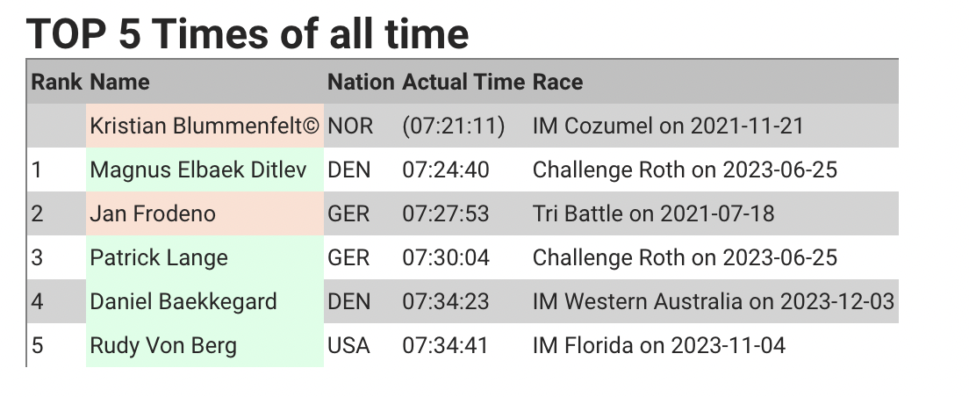969x397 pixels.
Task: Select the Daniel Baekkegard name cell
Action: click(205, 301)
